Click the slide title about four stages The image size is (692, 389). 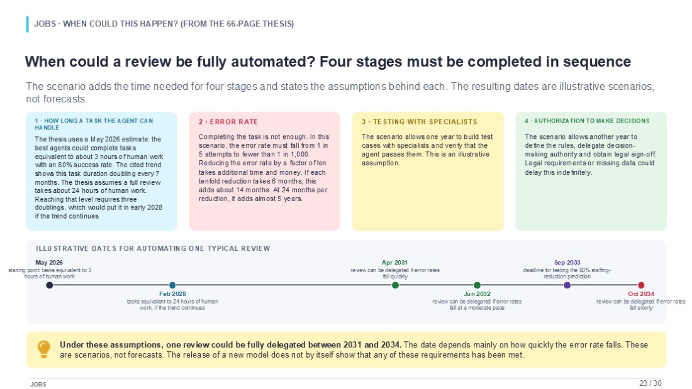pyautogui.click(x=328, y=62)
